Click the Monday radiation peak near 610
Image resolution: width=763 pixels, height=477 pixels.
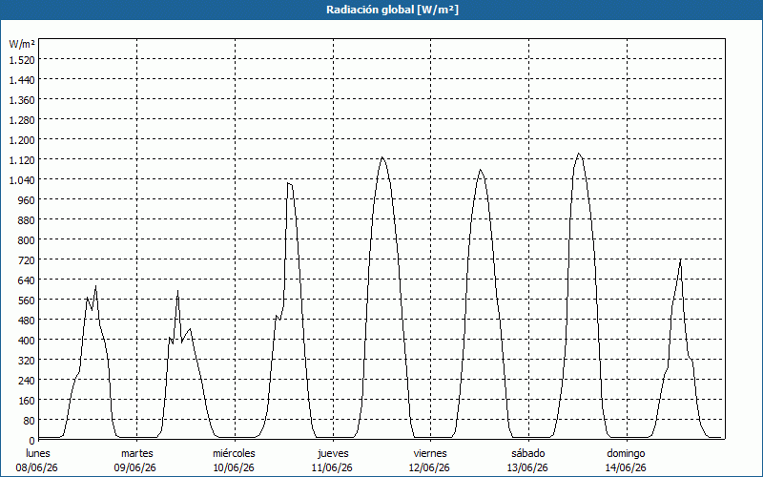tap(96, 286)
